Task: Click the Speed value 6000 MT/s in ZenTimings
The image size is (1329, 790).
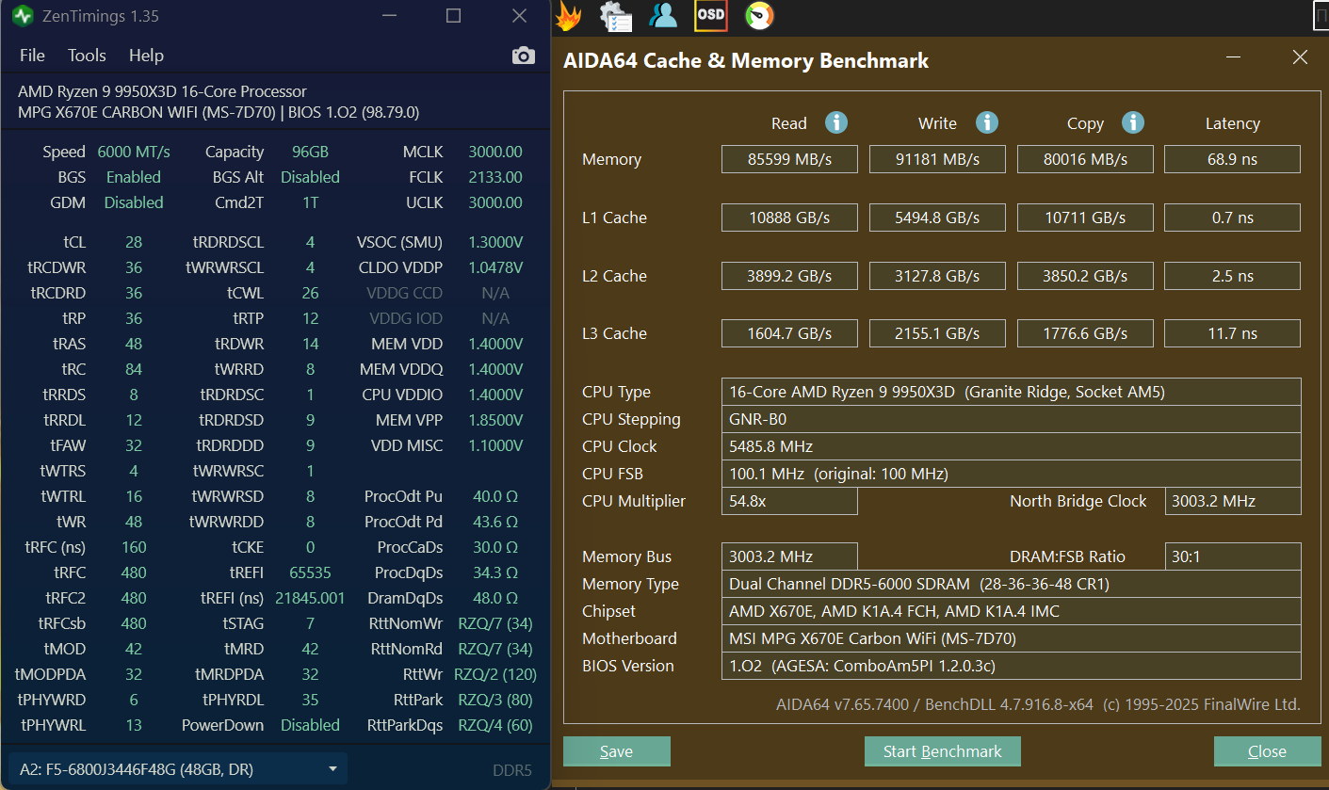Action: (134, 152)
